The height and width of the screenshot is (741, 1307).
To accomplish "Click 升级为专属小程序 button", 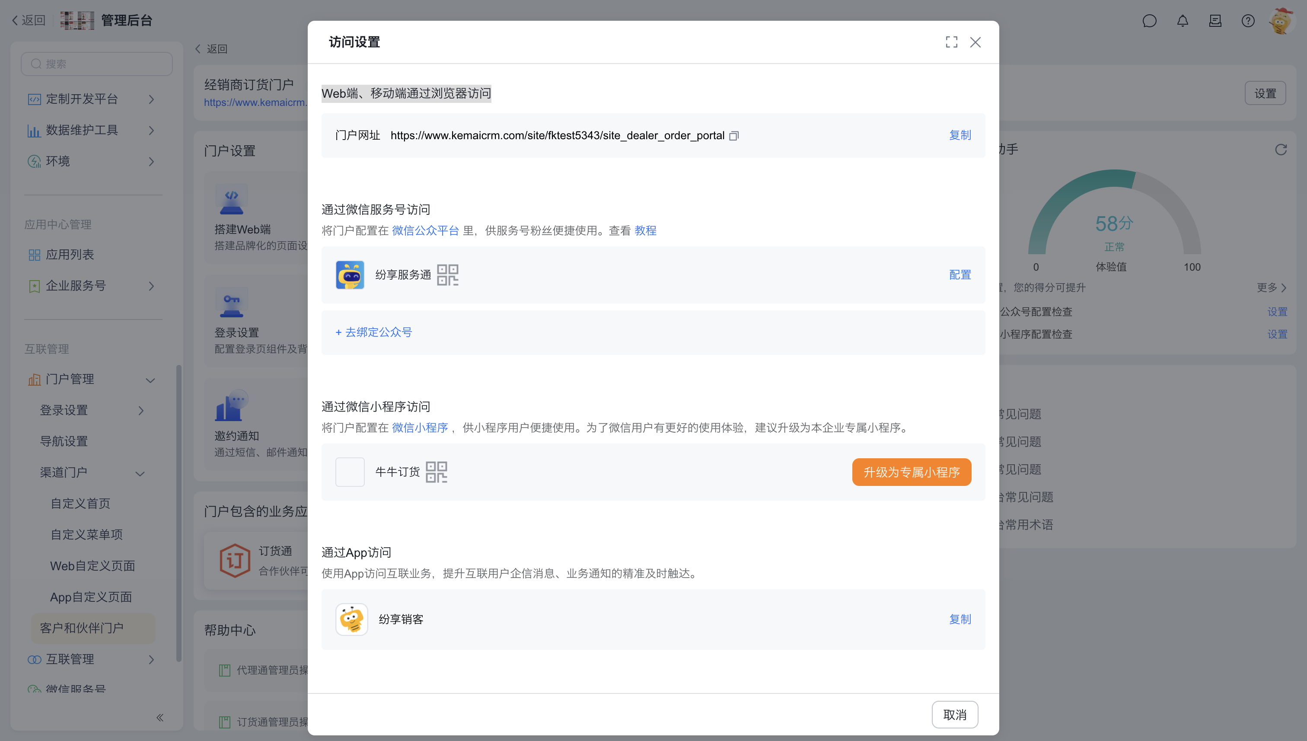I will (x=911, y=472).
